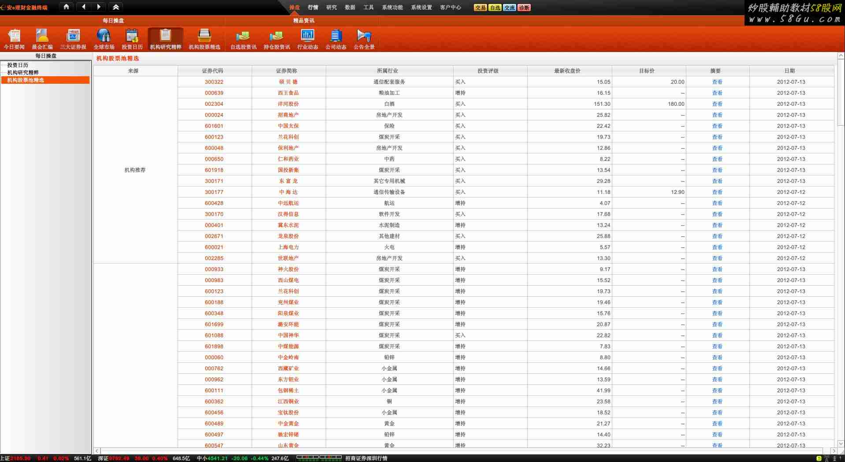View summary link for 江西铜业 row
The image size is (845, 462).
tap(717, 402)
